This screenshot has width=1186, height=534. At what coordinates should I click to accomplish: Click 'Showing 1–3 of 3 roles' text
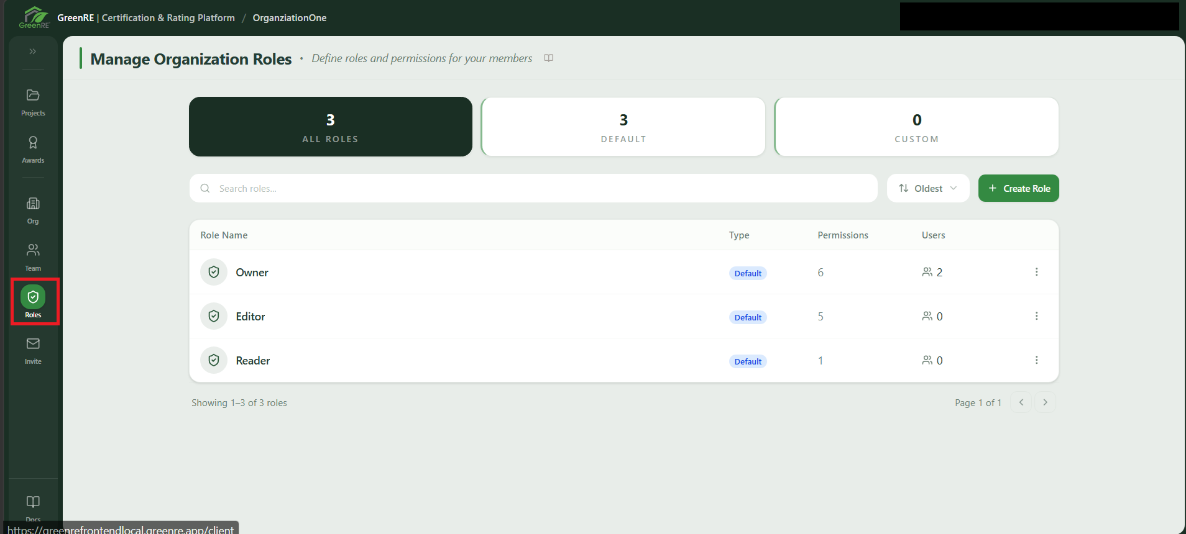(239, 403)
